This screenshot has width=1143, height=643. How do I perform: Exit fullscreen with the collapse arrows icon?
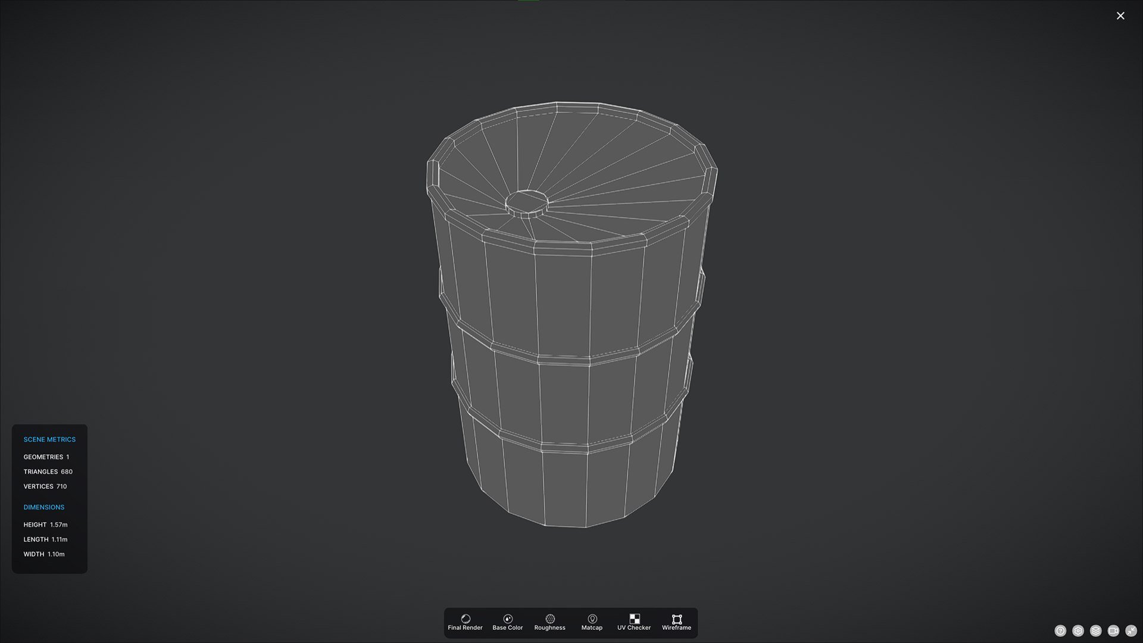tap(1131, 630)
